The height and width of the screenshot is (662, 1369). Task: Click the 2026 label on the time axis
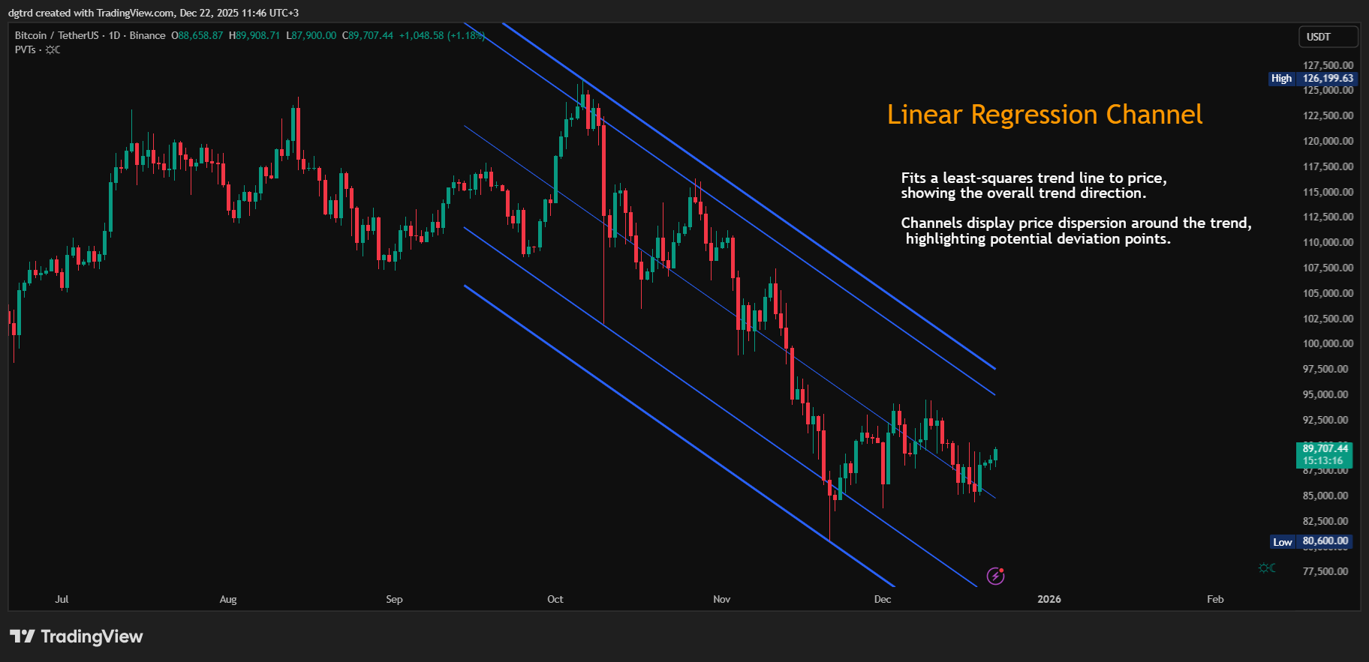1049,599
